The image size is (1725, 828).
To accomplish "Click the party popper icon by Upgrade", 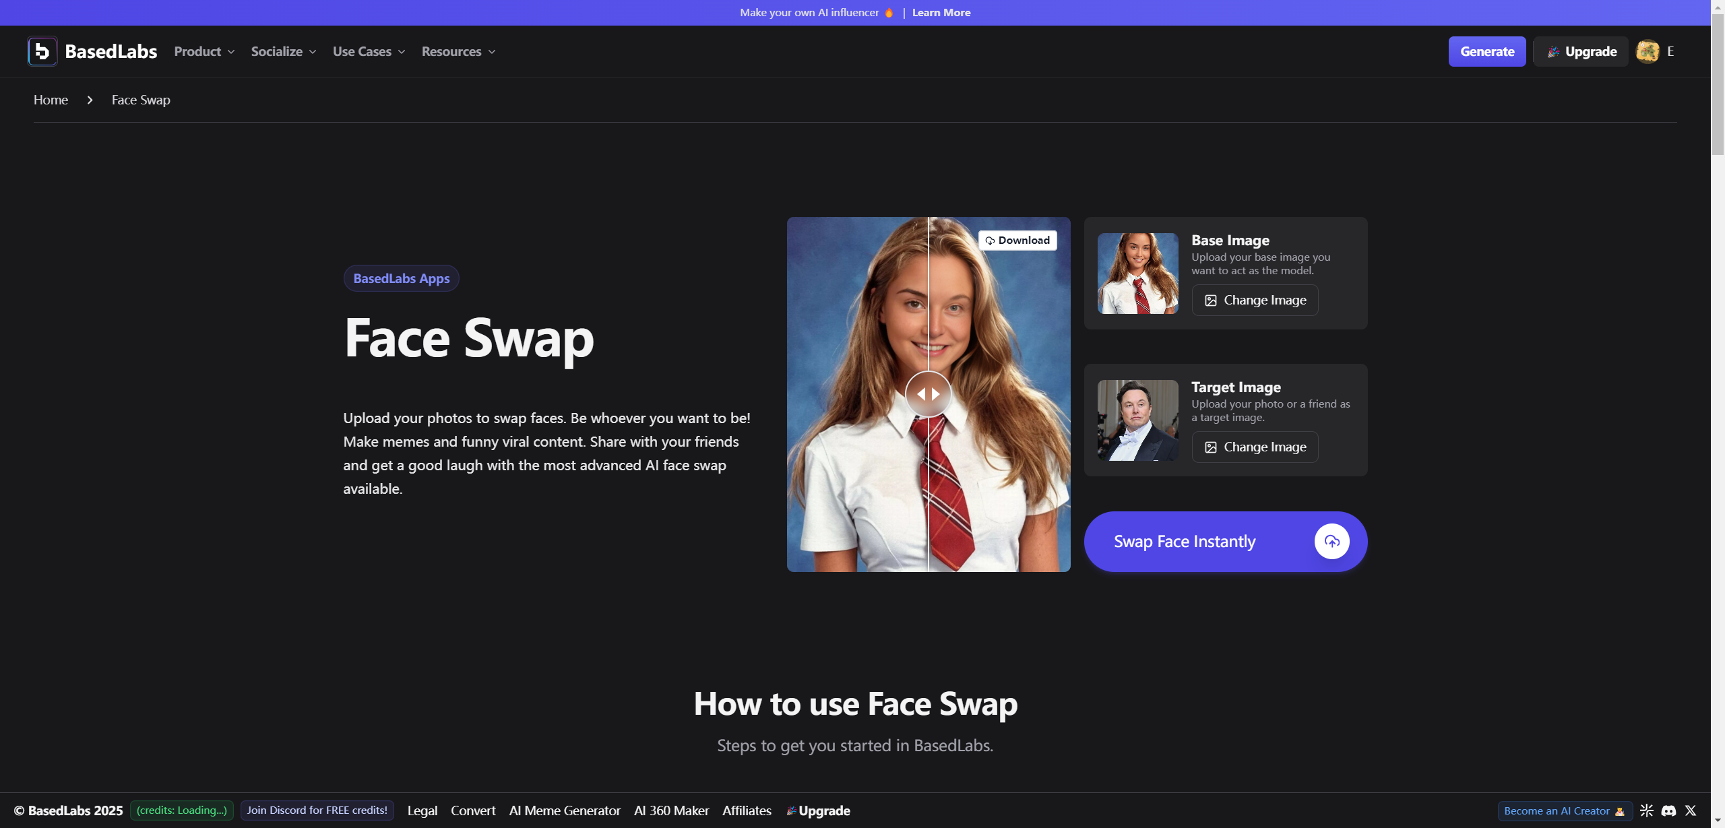I will pos(1553,52).
